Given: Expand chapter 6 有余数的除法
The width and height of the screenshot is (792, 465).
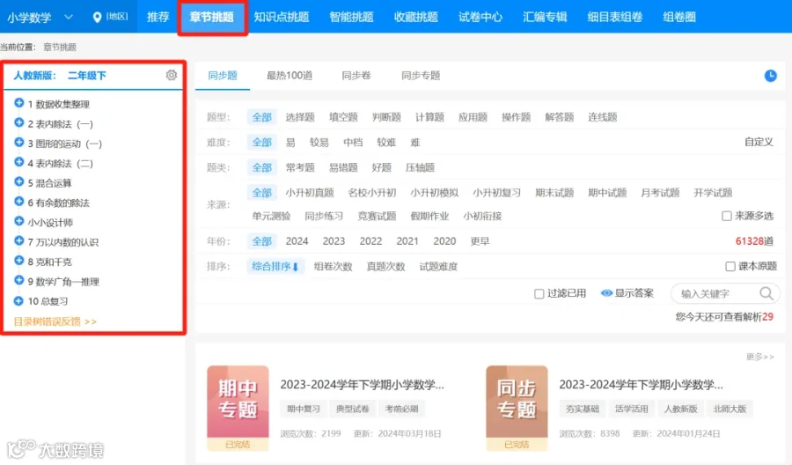Looking at the screenshot, I should pyautogui.click(x=19, y=202).
